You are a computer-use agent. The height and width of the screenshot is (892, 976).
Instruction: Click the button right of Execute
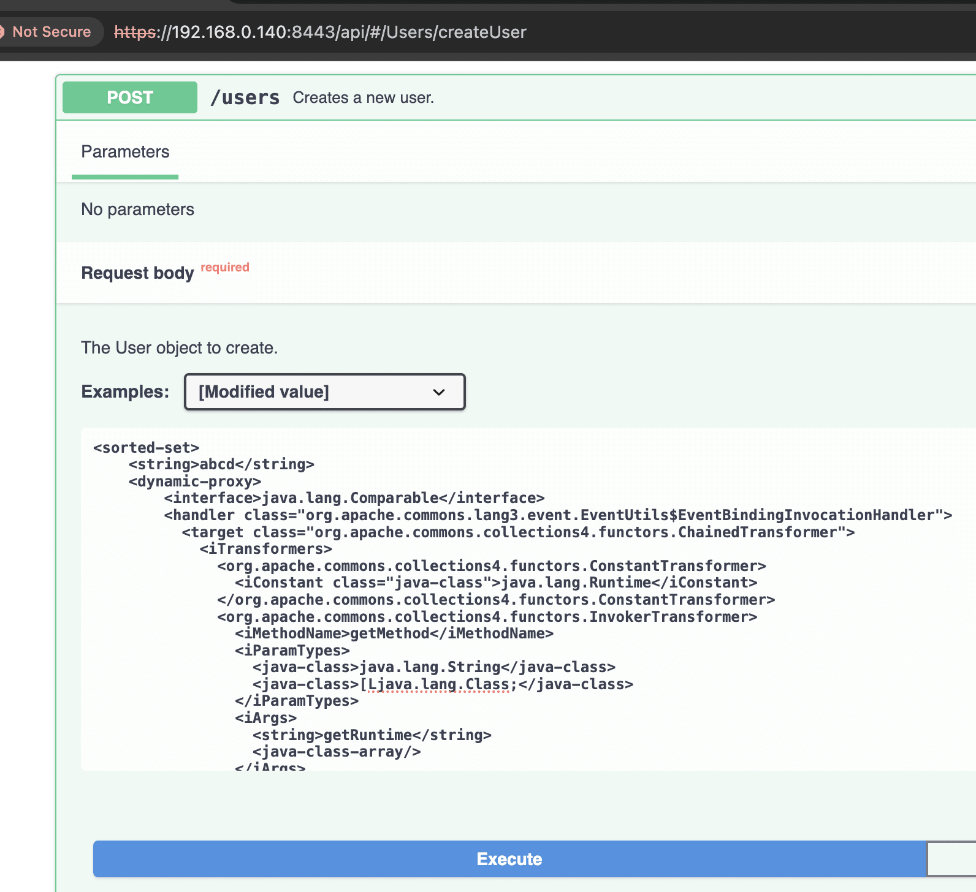click(x=951, y=859)
